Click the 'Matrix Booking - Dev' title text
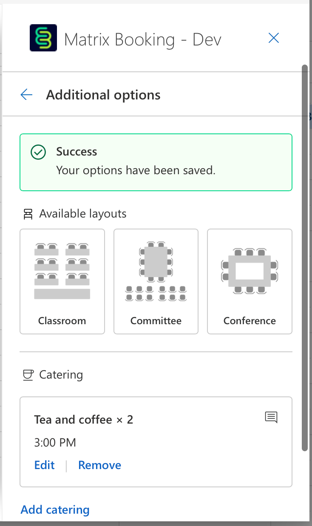The image size is (312, 526). 143,40
